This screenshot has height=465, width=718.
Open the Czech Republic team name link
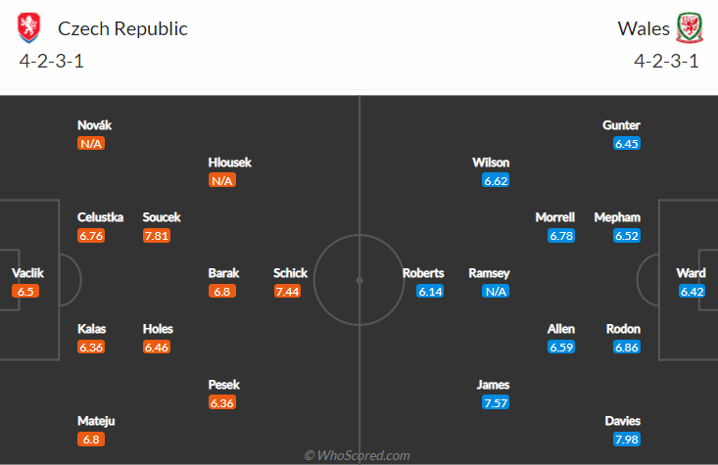pos(122,28)
